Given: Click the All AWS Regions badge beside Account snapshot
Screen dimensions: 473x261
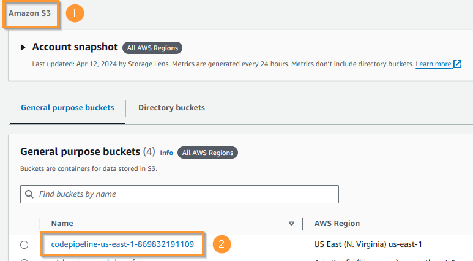Looking at the screenshot, I should [152, 48].
